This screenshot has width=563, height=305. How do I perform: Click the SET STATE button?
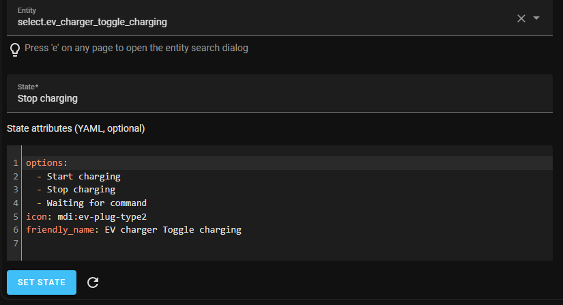(x=42, y=282)
